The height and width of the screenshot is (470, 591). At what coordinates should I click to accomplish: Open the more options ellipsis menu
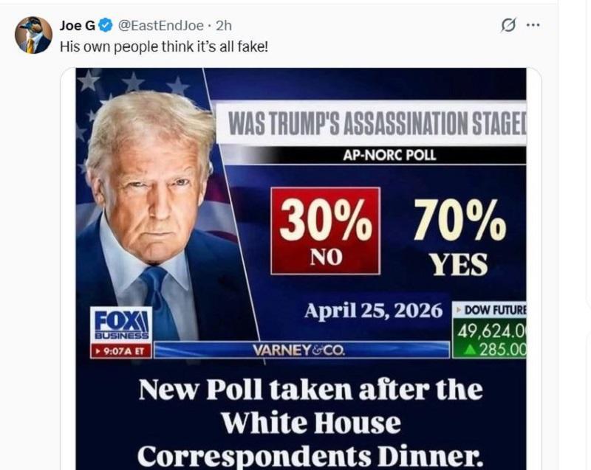(x=533, y=25)
